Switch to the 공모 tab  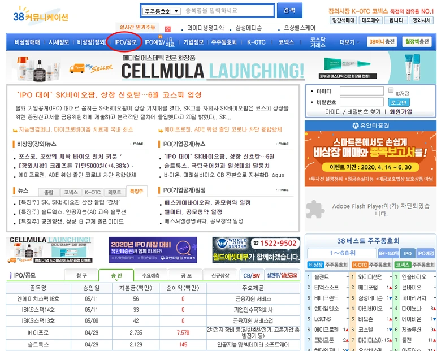point(186,275)
